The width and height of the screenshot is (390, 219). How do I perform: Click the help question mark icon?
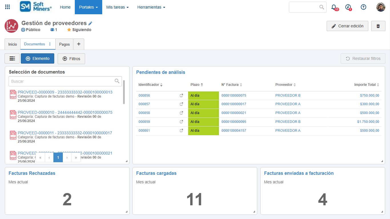tap(363, 7)
